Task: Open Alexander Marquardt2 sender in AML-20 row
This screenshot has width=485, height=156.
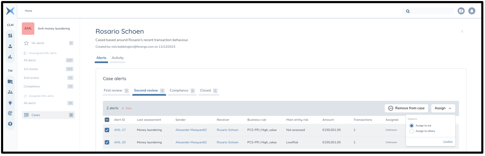Action: click(191, 142)
